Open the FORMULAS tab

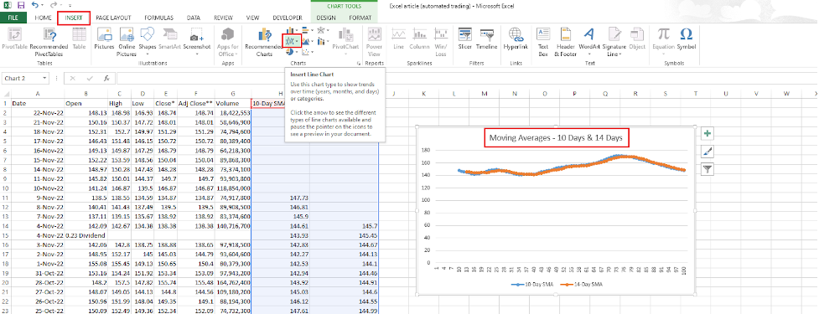(158, 18)
